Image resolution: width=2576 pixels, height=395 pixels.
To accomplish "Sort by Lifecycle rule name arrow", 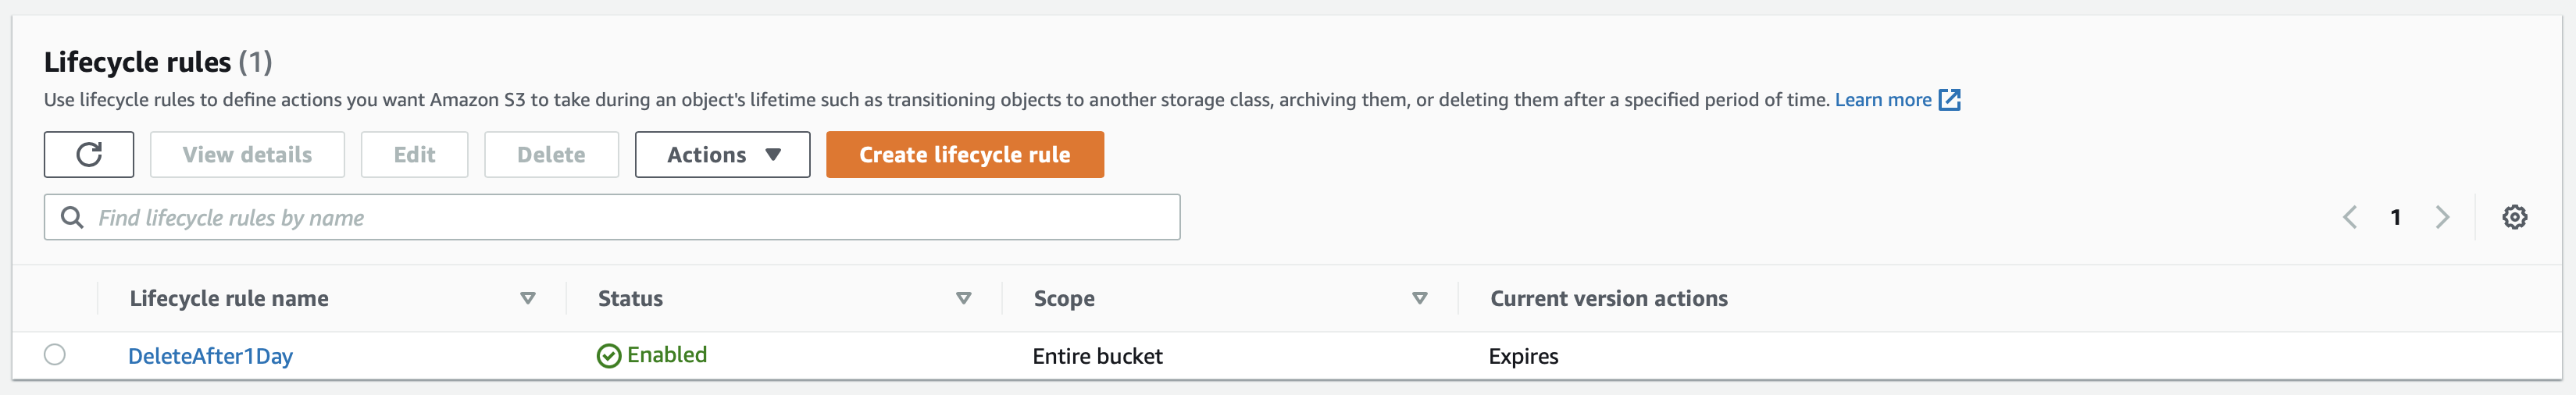I will (x=528, y=298).
